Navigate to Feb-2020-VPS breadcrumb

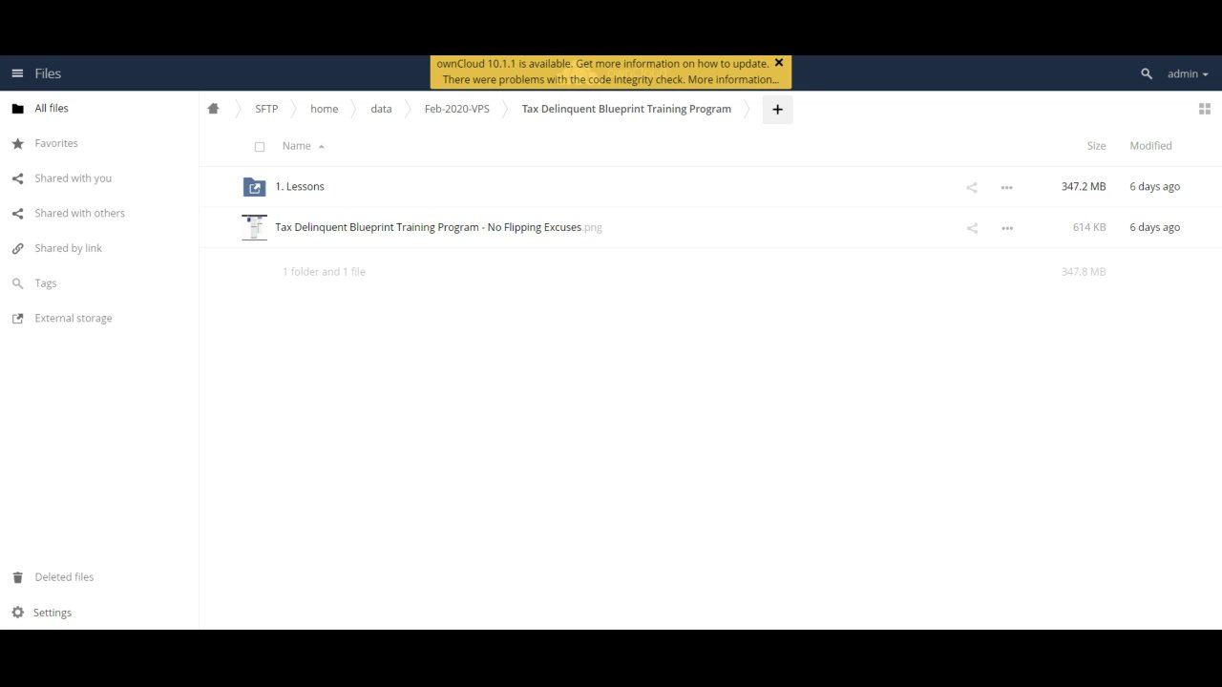click(456, 109)
